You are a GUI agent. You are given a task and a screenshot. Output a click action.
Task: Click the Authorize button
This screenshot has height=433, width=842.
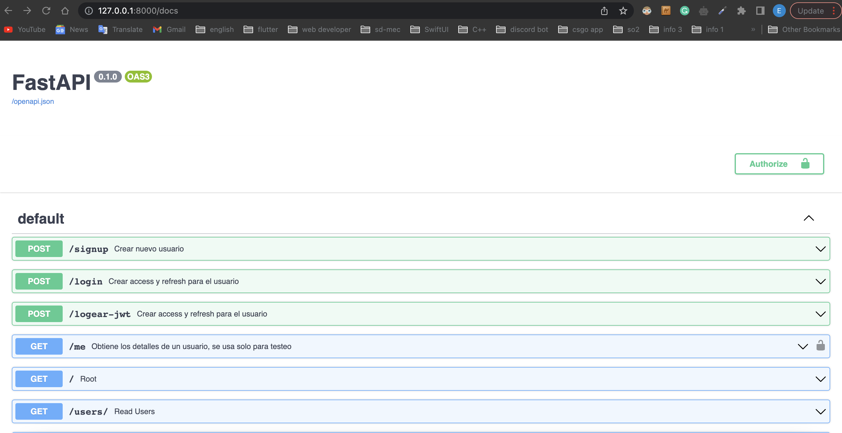click(x=779, y=164)
